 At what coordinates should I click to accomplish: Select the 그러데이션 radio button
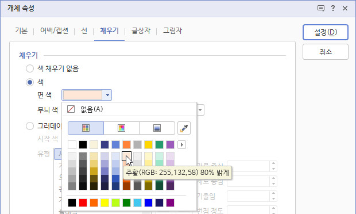pyautogui.click(x=30, y=126)
